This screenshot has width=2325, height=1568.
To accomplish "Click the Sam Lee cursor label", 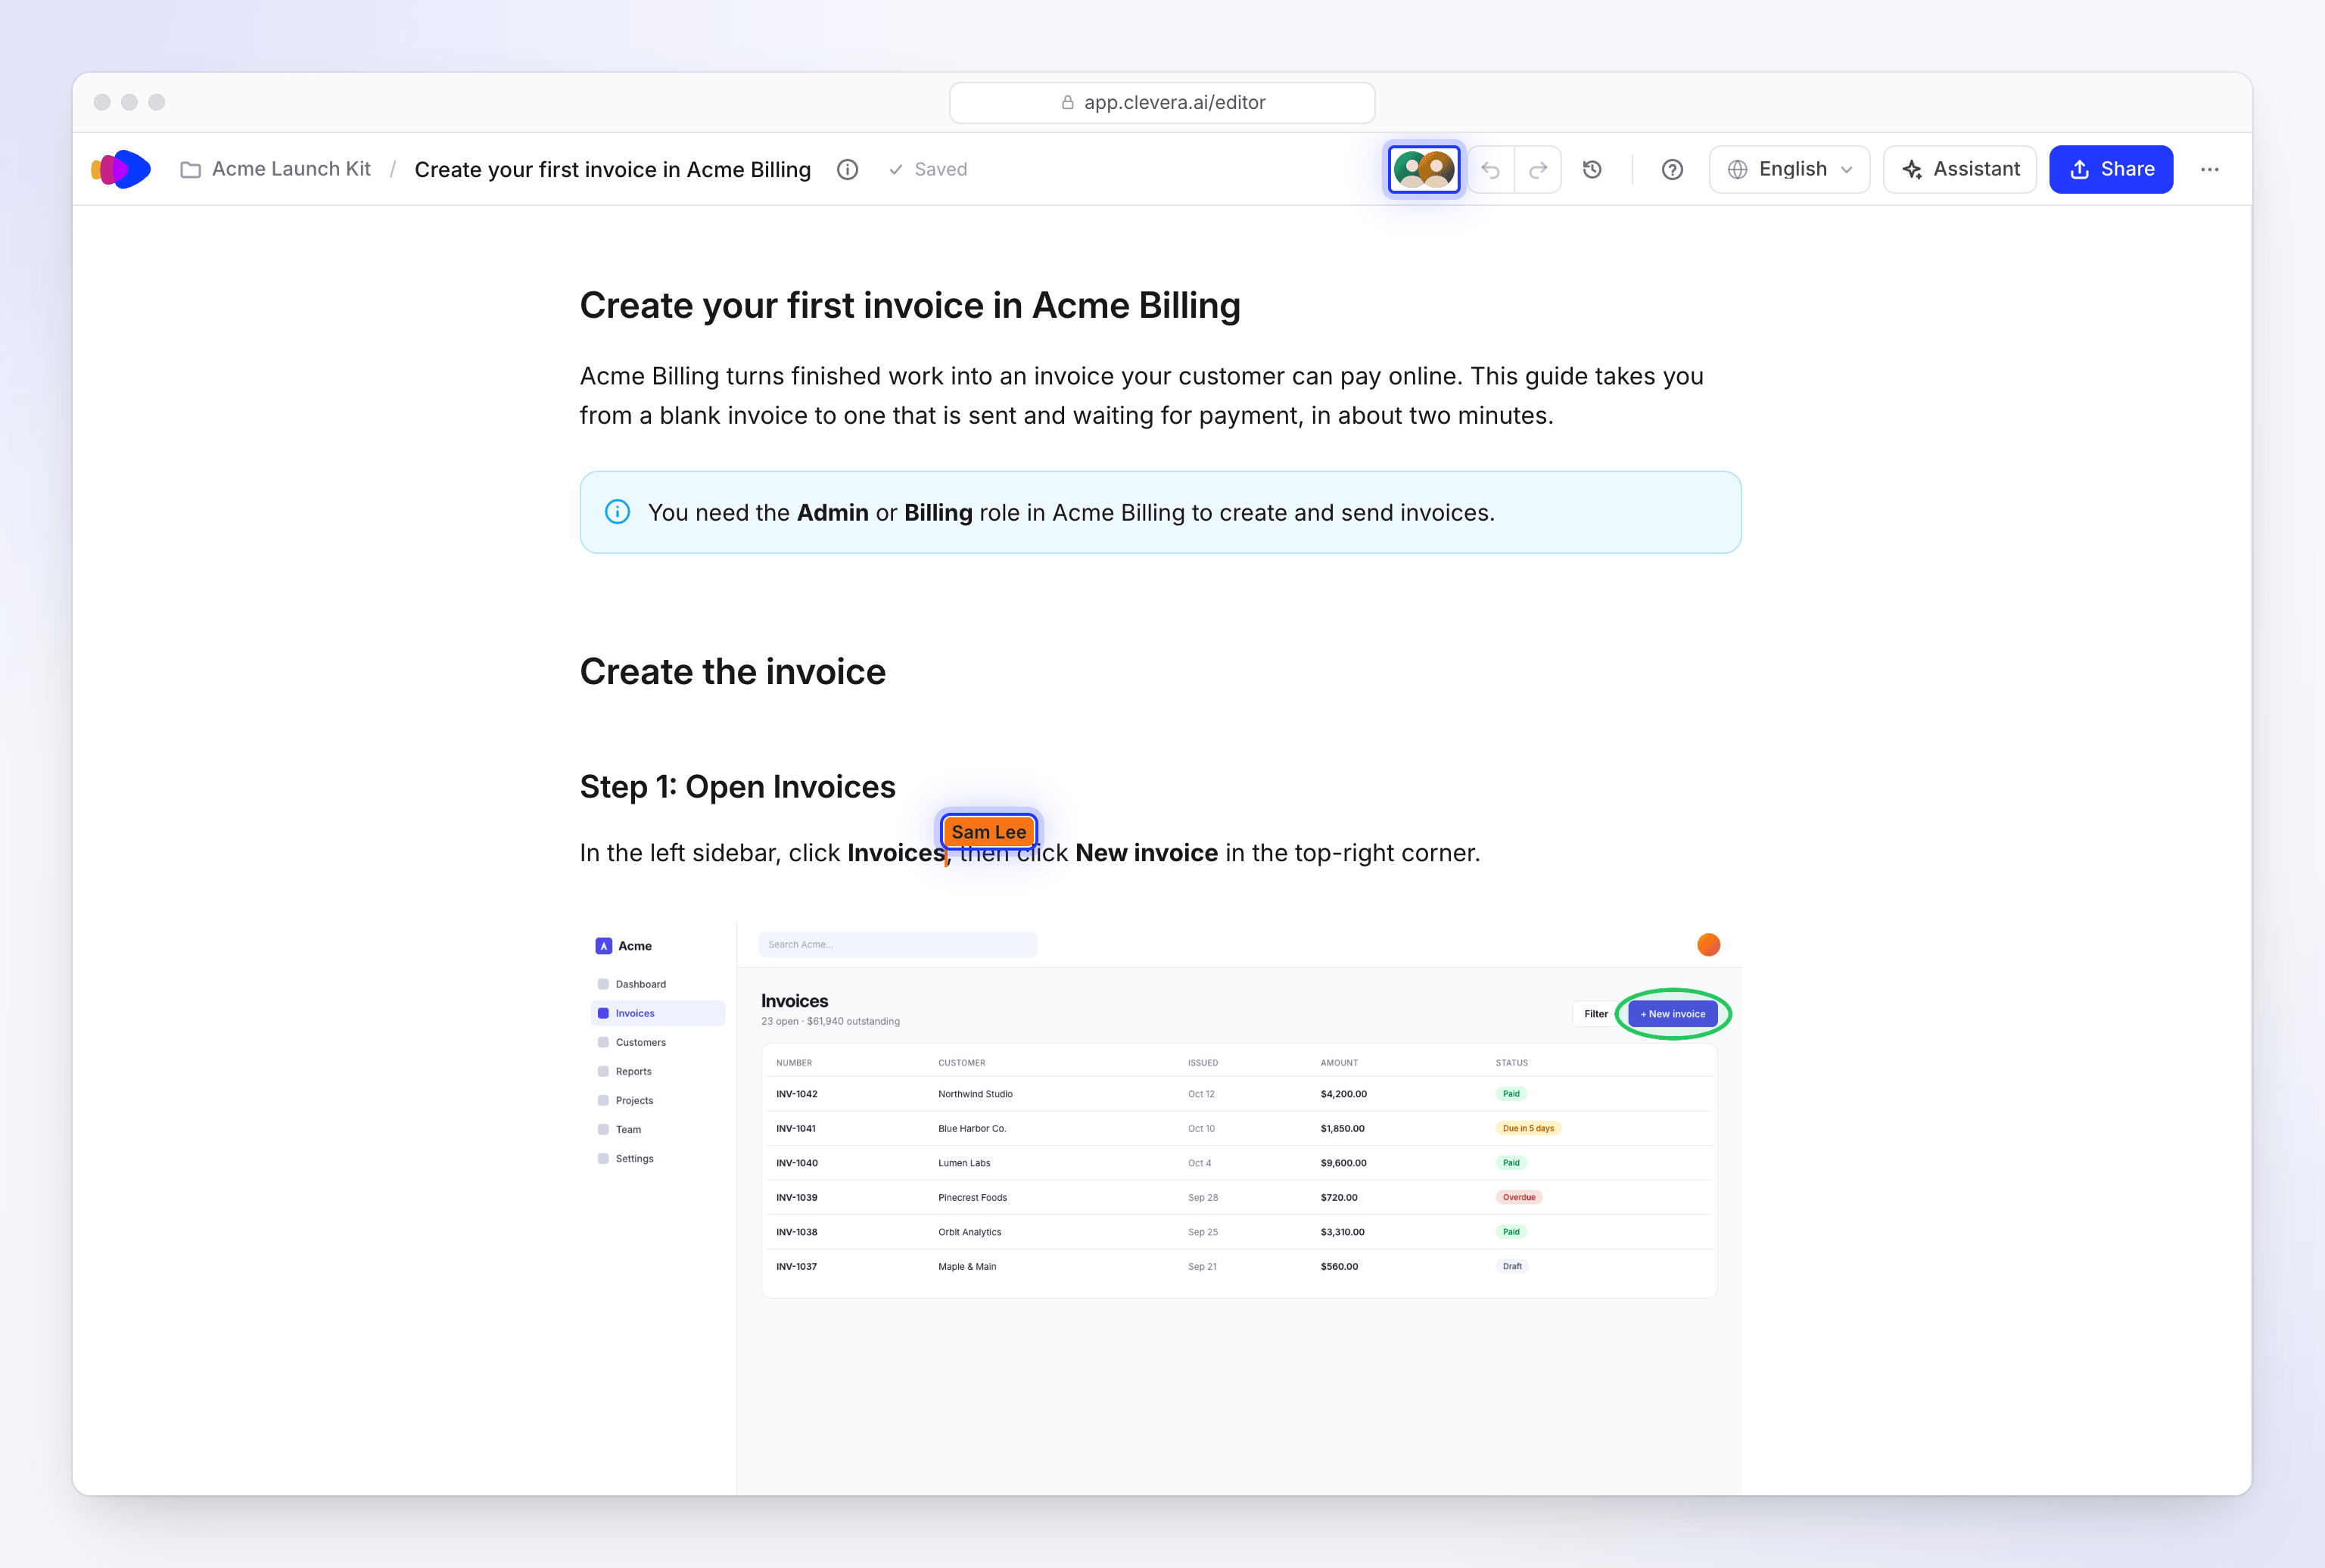I will coord(988,831).
